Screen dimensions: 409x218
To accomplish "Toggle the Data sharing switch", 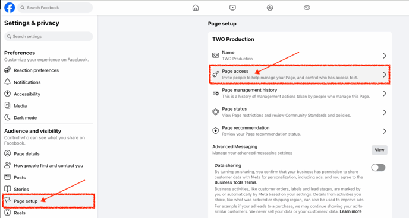I will 378,168.
